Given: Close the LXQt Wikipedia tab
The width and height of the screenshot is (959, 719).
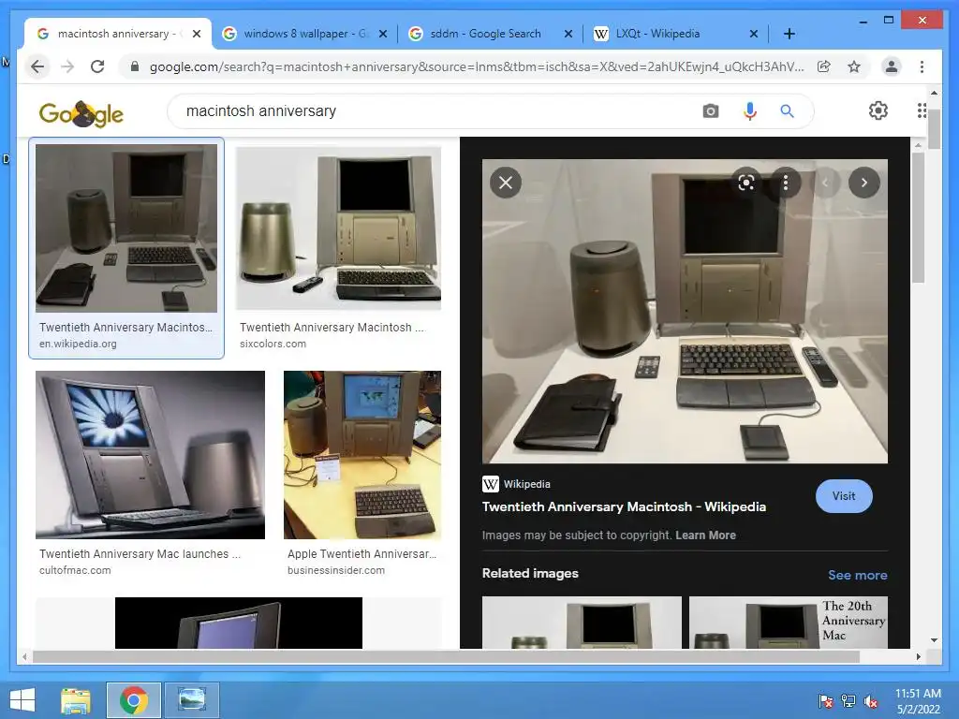Looking at the screenshot, I should pyautogui.click(x=754, y=34).
